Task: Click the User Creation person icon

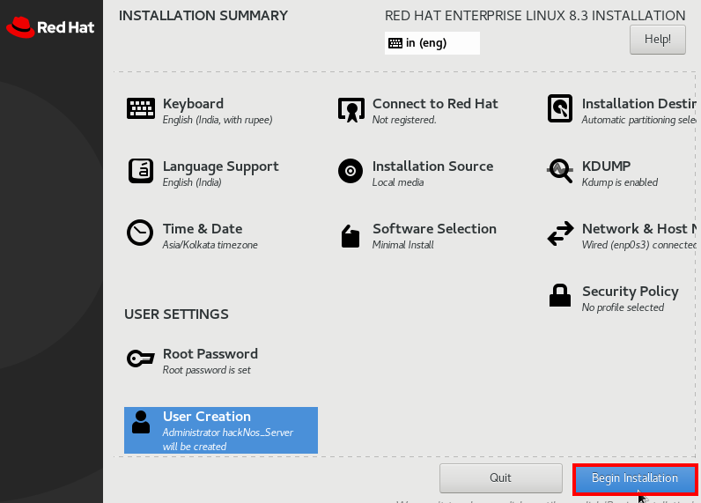Action: 141,422
